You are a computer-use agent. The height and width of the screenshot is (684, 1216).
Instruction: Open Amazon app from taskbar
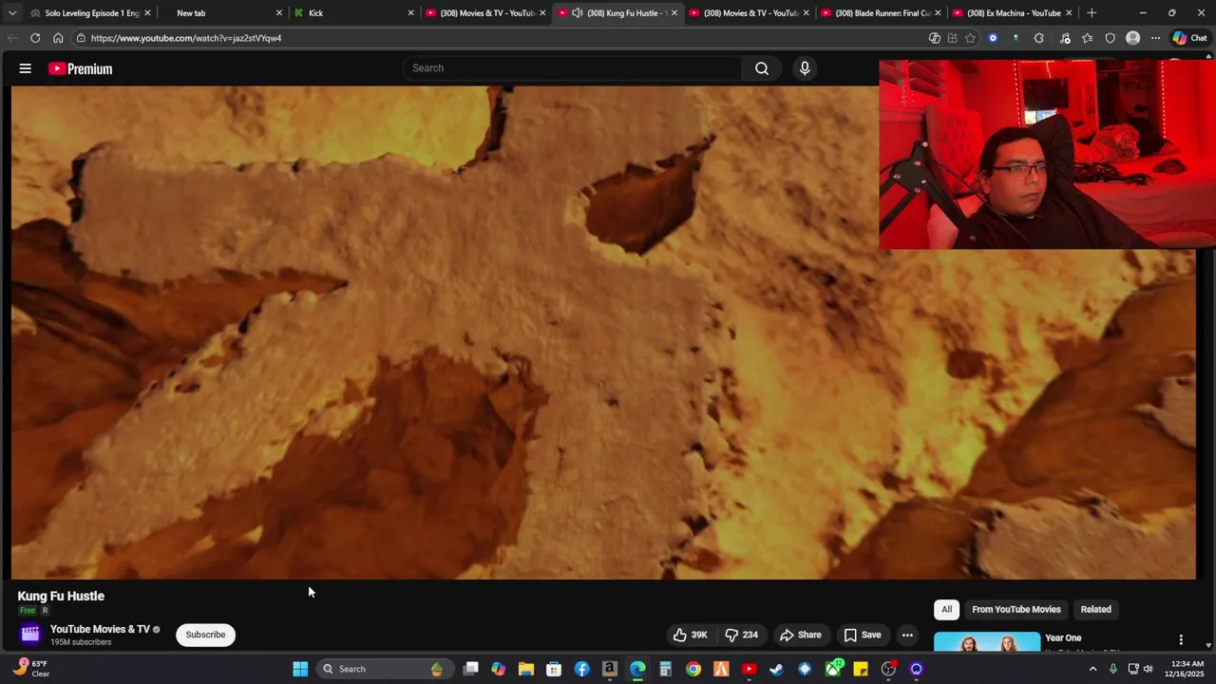pos(610,669)
